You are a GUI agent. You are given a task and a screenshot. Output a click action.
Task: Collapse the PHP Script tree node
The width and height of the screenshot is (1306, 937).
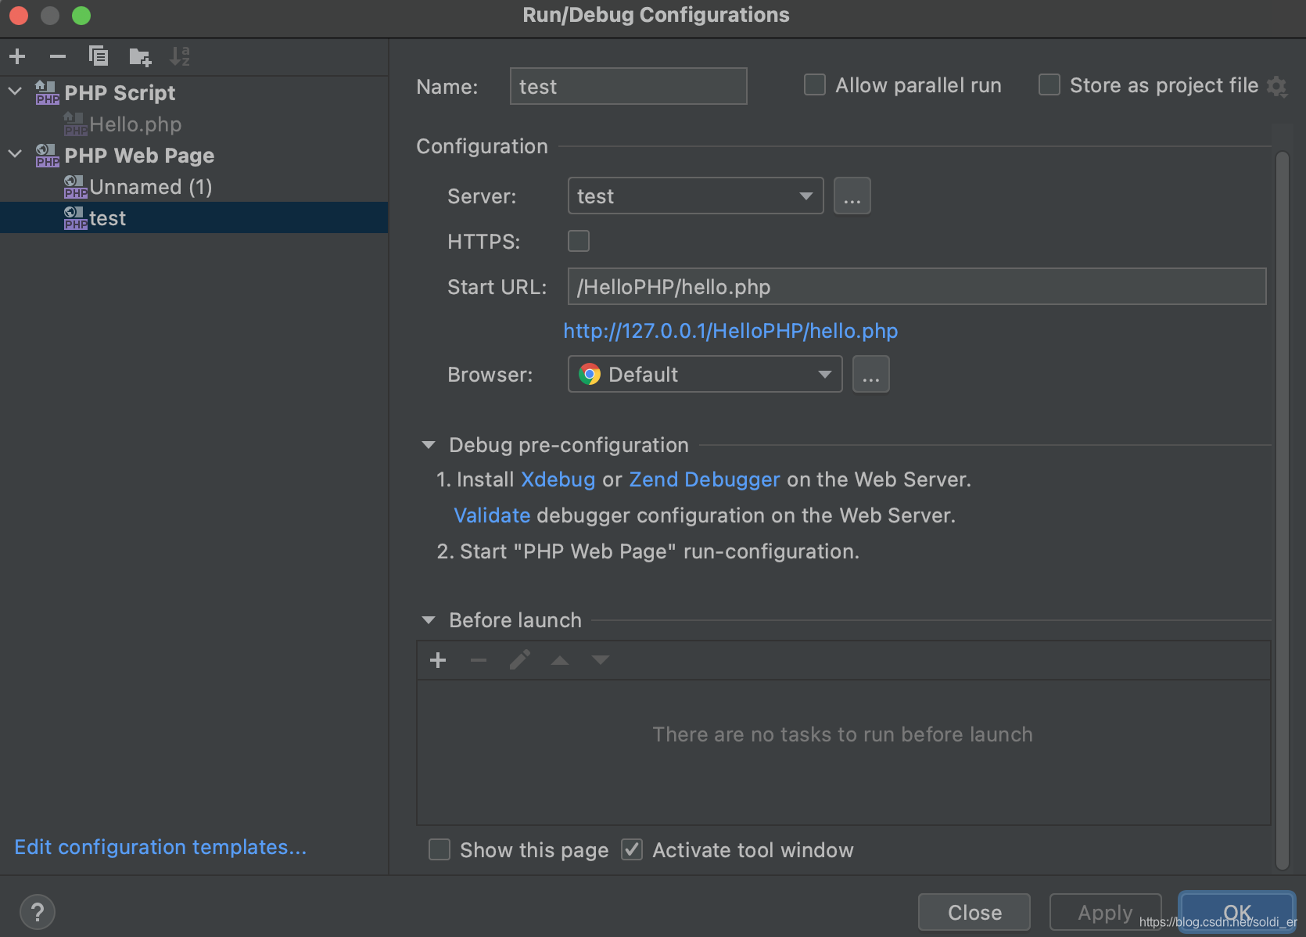[15, 92]
